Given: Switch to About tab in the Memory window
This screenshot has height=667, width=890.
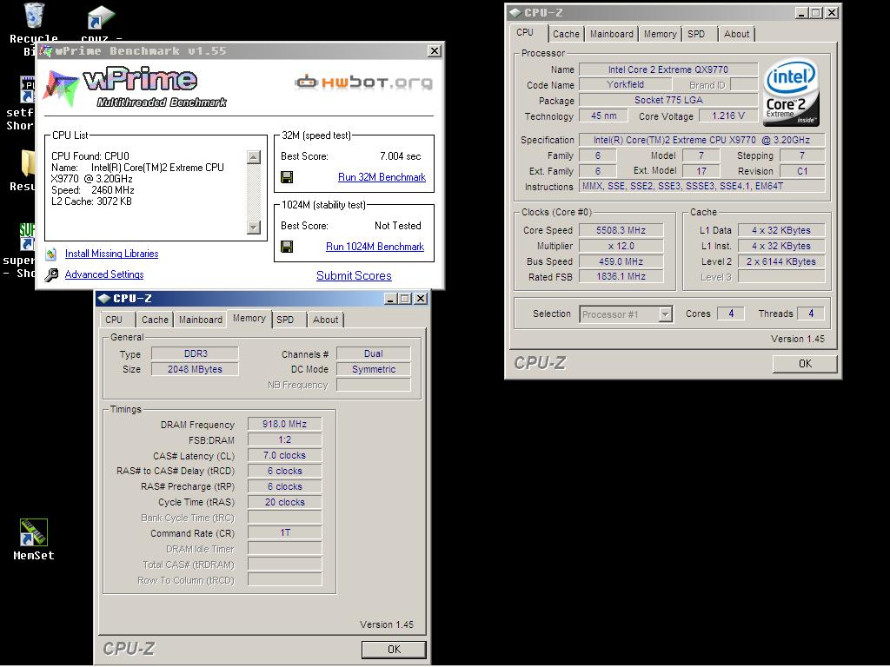Looking at the screenshot, I should 325,320.
